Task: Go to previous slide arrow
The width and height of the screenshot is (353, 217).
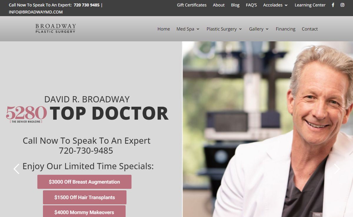Action: tap(16, 169)
